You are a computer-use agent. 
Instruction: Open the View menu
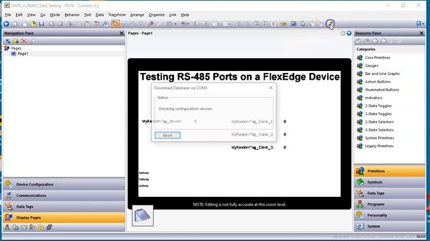coord(31,15)
